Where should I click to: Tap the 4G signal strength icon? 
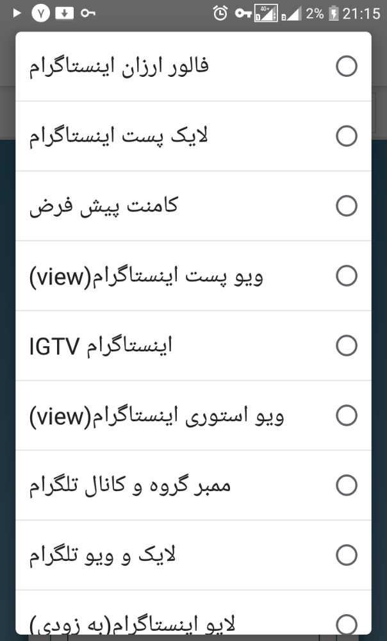click(266, 13)
